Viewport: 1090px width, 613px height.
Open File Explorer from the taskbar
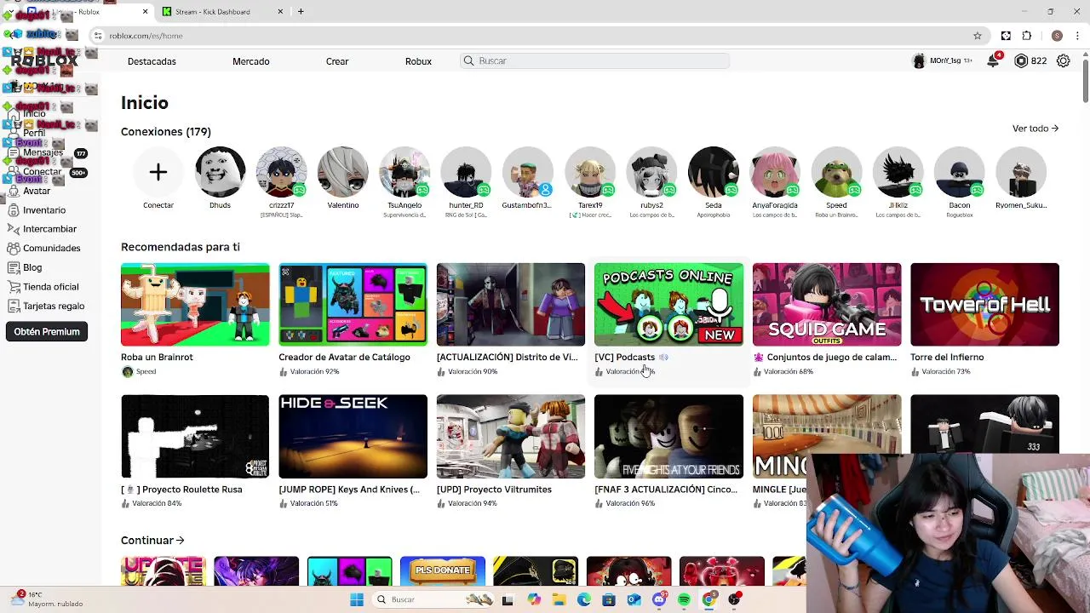[x=559, y=599]
